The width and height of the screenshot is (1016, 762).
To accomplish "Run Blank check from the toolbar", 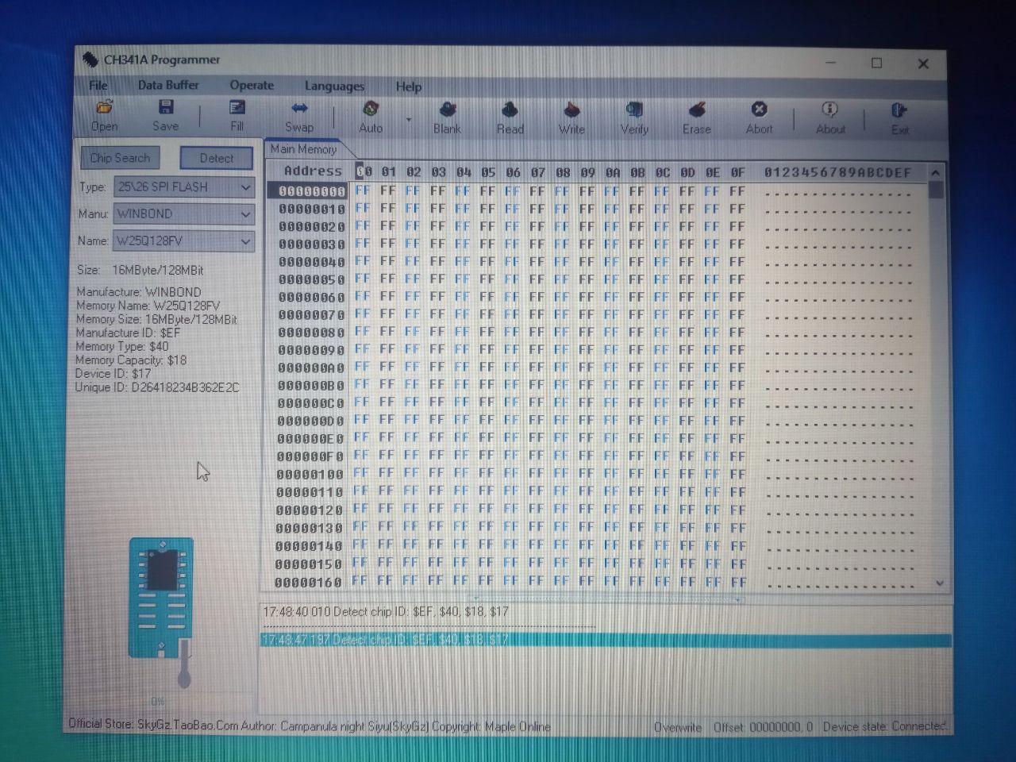I will pyautogui.click(x=447, y=117).
